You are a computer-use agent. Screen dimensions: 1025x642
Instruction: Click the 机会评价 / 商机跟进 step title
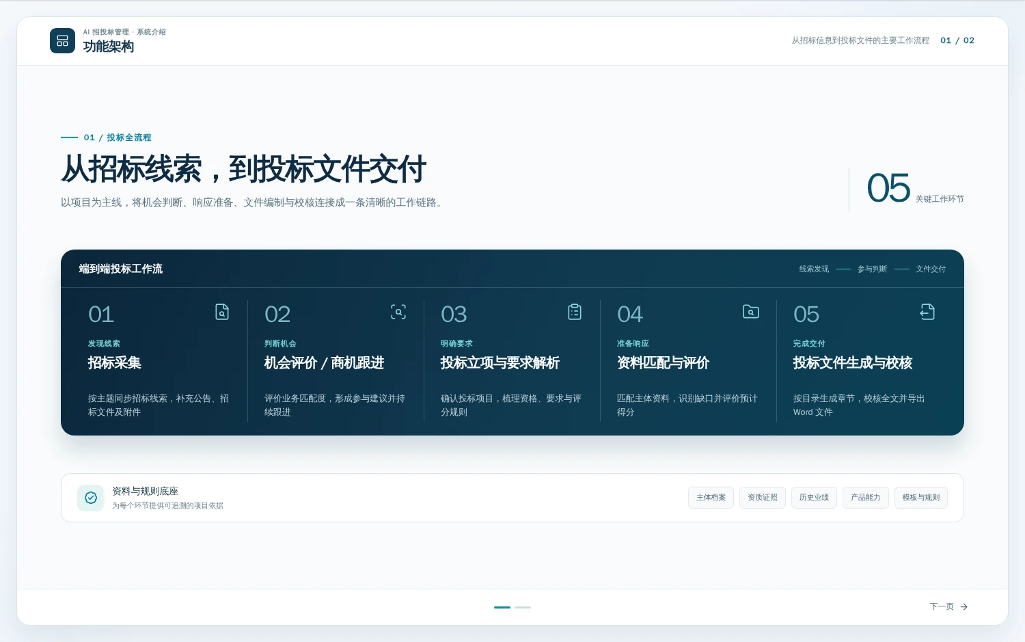[325, 363]
